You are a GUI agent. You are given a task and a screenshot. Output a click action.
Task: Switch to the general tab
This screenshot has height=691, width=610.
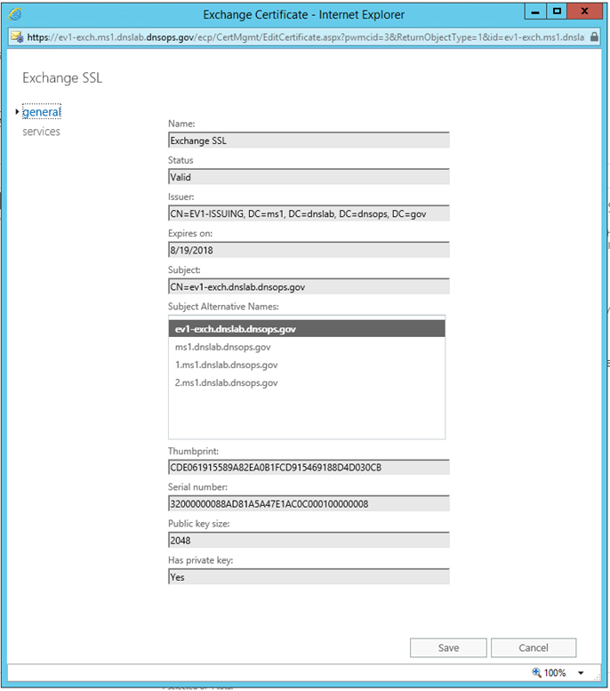[42, 112]
